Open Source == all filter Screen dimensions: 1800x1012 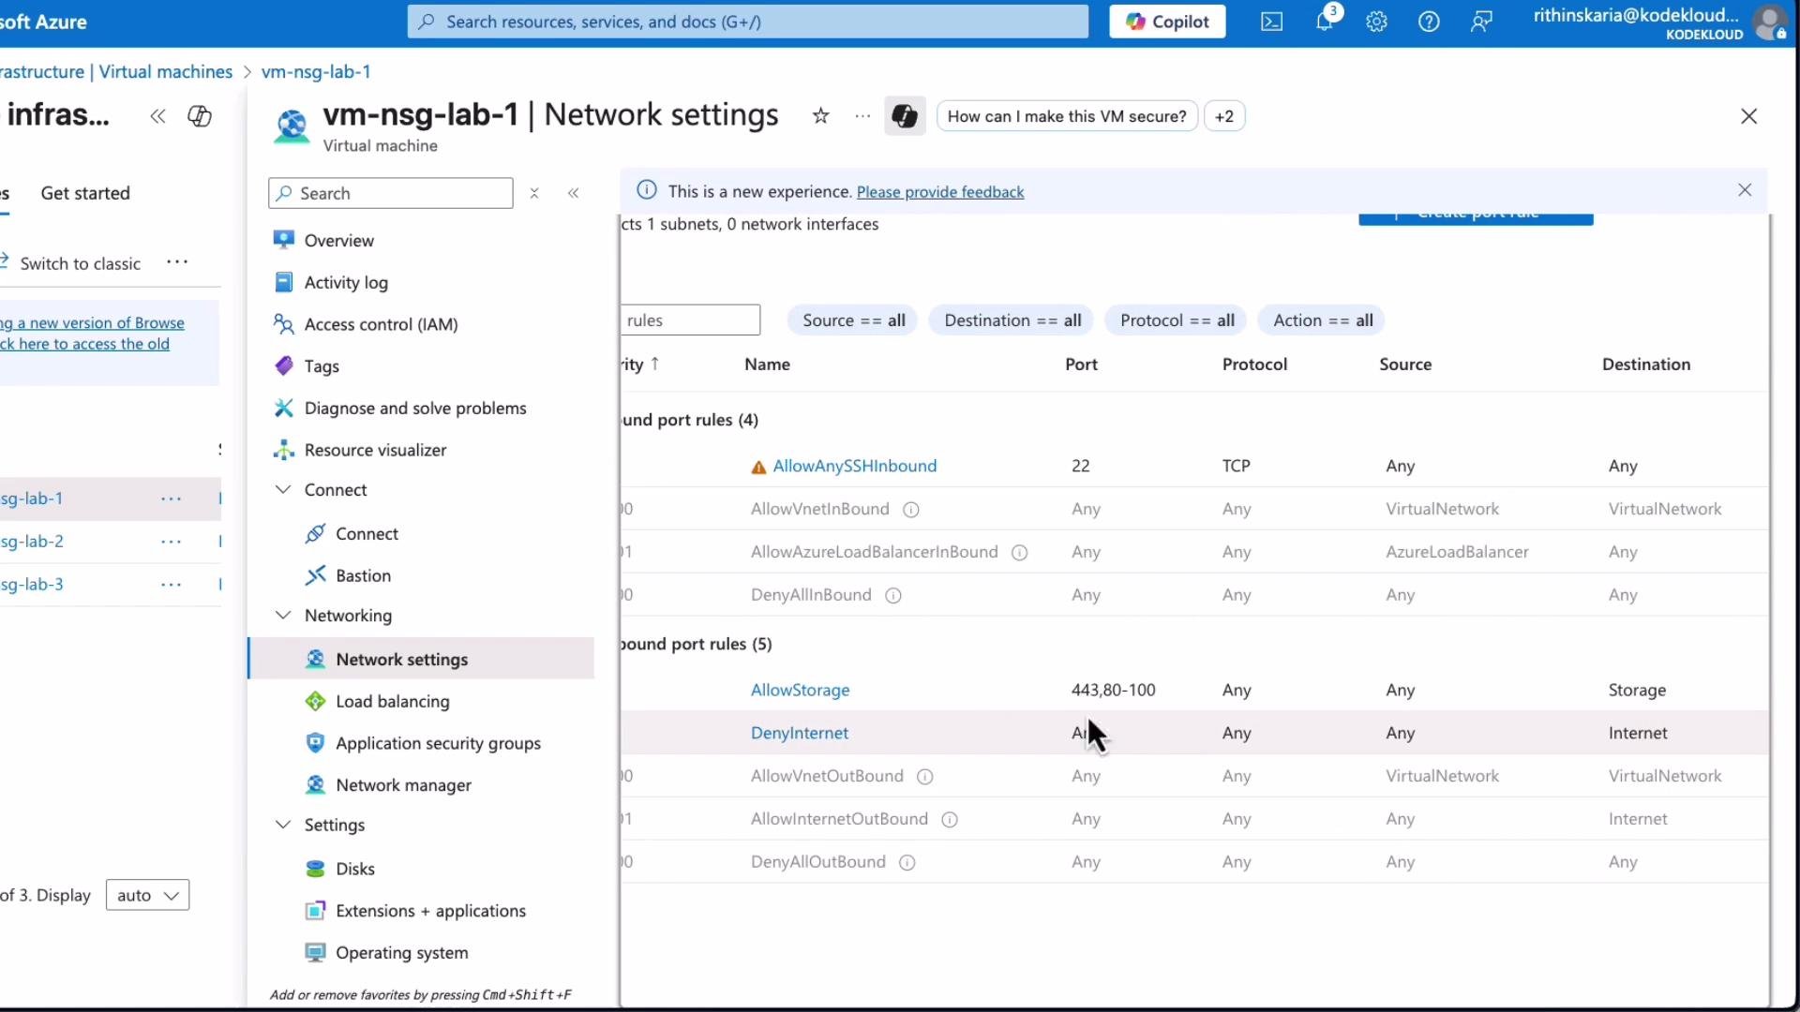click(x=853, y=320)
